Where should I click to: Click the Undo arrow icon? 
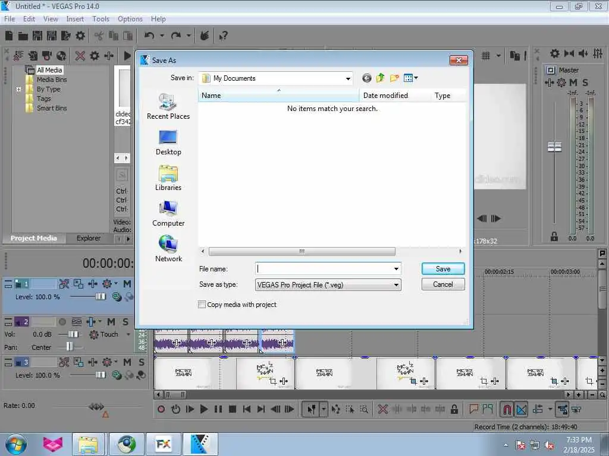coord(149,36)
